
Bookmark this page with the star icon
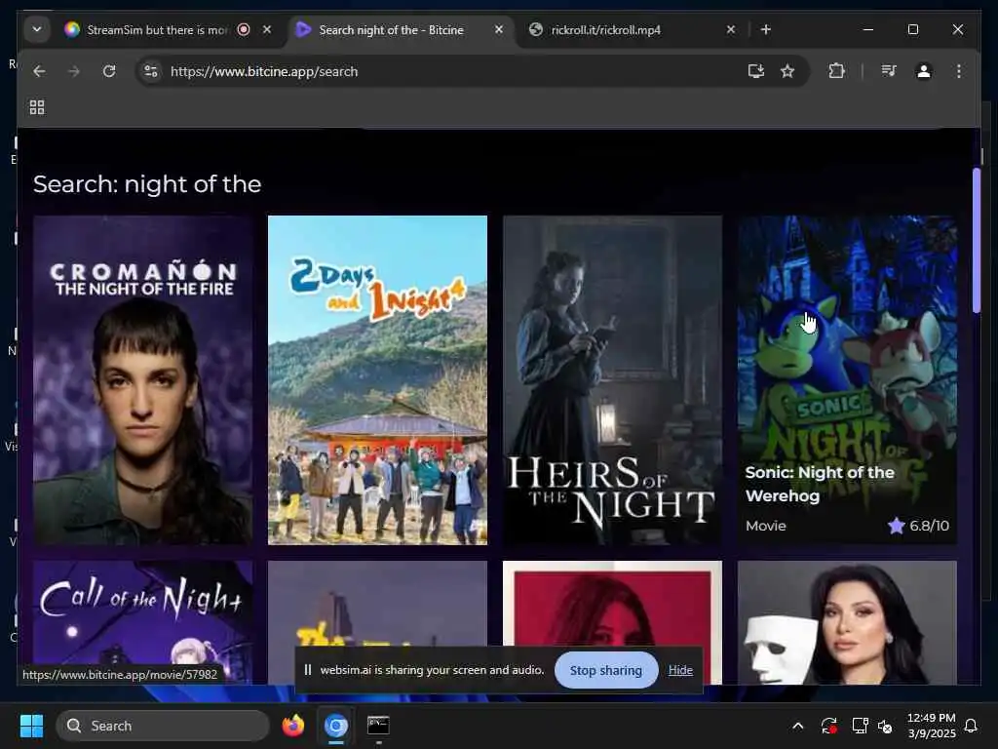[x=787, y=71]
